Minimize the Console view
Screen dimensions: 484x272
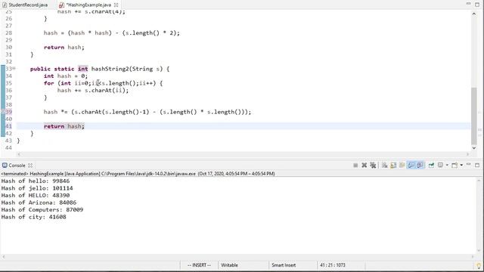pos(469,165)
